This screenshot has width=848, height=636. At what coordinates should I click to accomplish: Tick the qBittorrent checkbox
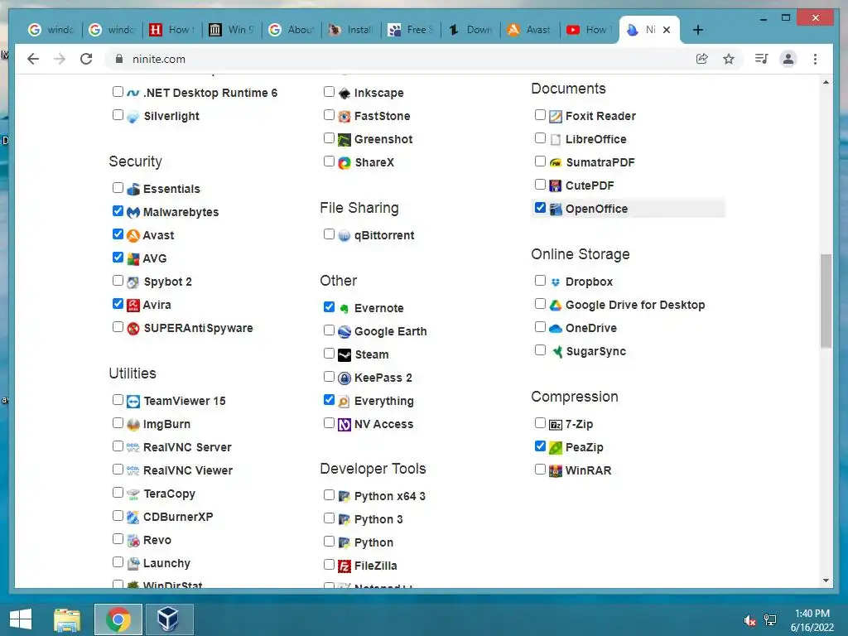[329, 234]
